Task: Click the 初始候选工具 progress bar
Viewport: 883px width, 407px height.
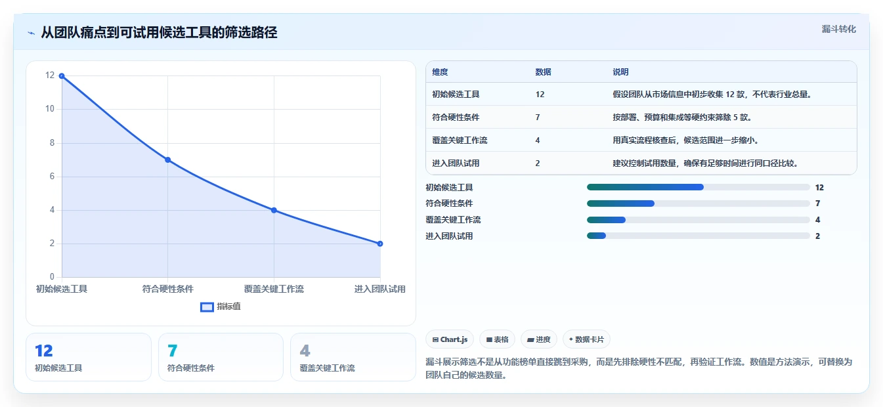Action: 698,187
